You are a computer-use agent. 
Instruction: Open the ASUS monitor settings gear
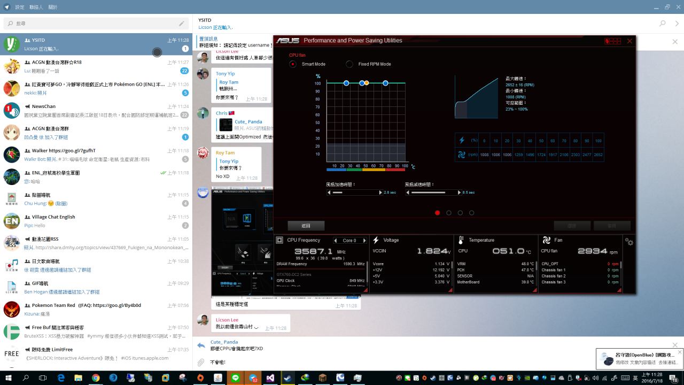629,242
